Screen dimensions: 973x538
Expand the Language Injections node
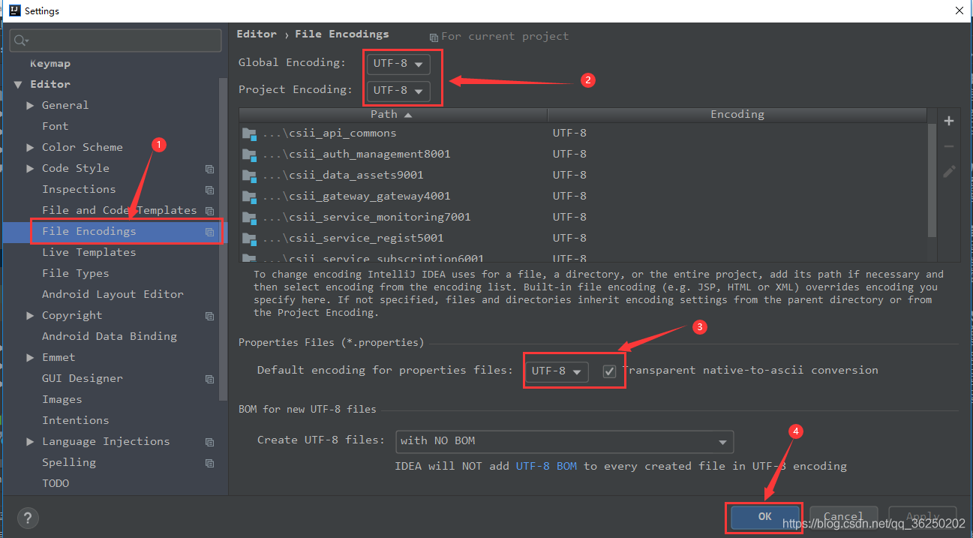(30, 442)
